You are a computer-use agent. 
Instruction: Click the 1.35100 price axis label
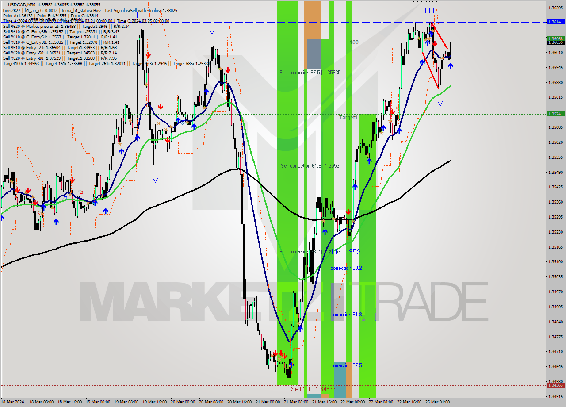pos(555,261)
